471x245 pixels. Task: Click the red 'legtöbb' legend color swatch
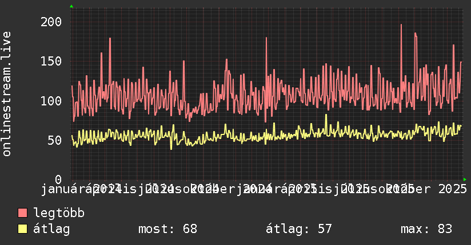(22, 213)
